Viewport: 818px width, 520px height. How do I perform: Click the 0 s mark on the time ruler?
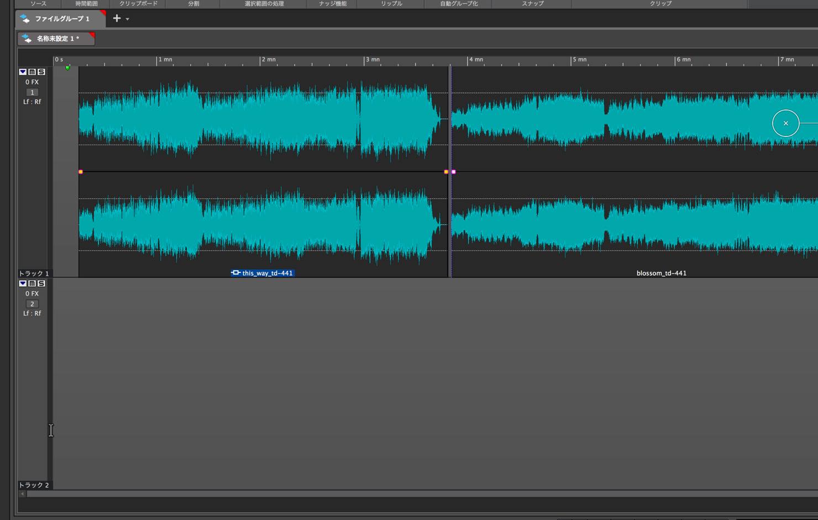click(x=59, y=60)
